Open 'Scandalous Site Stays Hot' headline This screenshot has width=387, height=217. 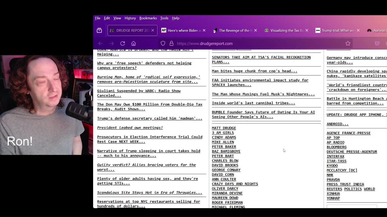click(x=150, y=193)
